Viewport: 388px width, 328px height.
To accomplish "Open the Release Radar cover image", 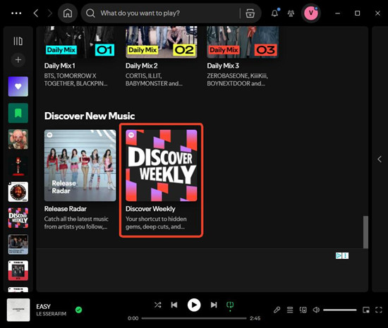I will coord(80,166).
